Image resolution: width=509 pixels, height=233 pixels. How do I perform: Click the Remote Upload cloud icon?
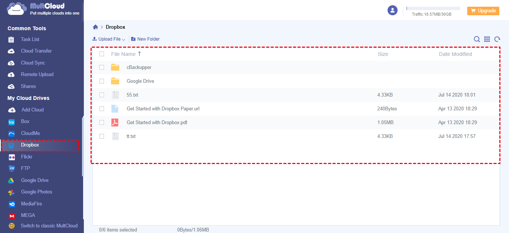pos(12,75)
